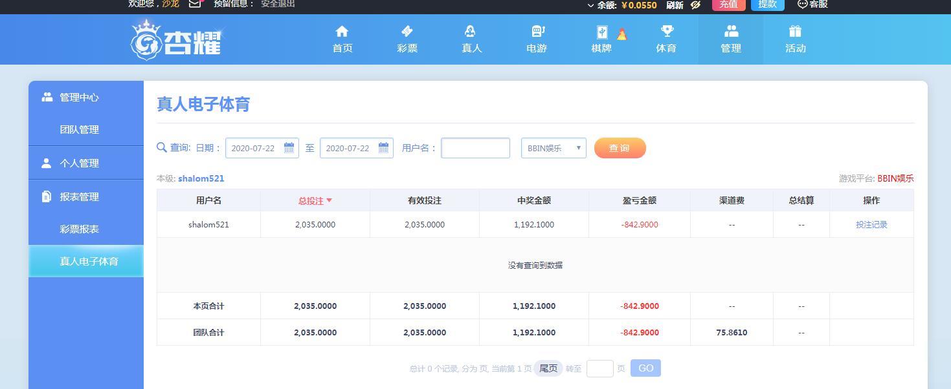Focus the page number jump field
The height and width of the screenshot is (389, 951).
coord(599,368)
